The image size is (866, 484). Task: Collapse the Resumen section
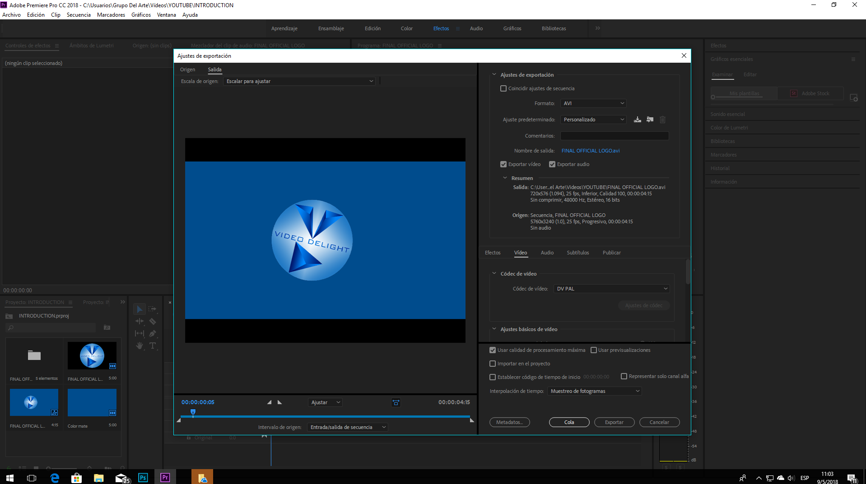click(505, 178)
